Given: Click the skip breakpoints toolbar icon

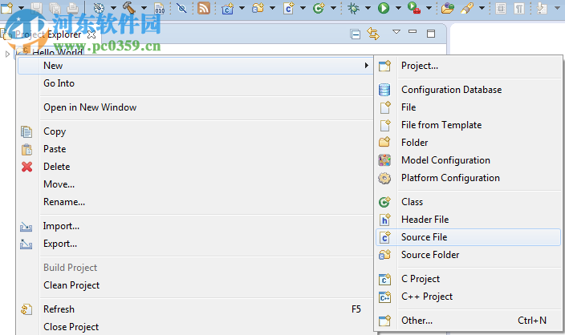Looking at the screenshot, I should (181, 7).
